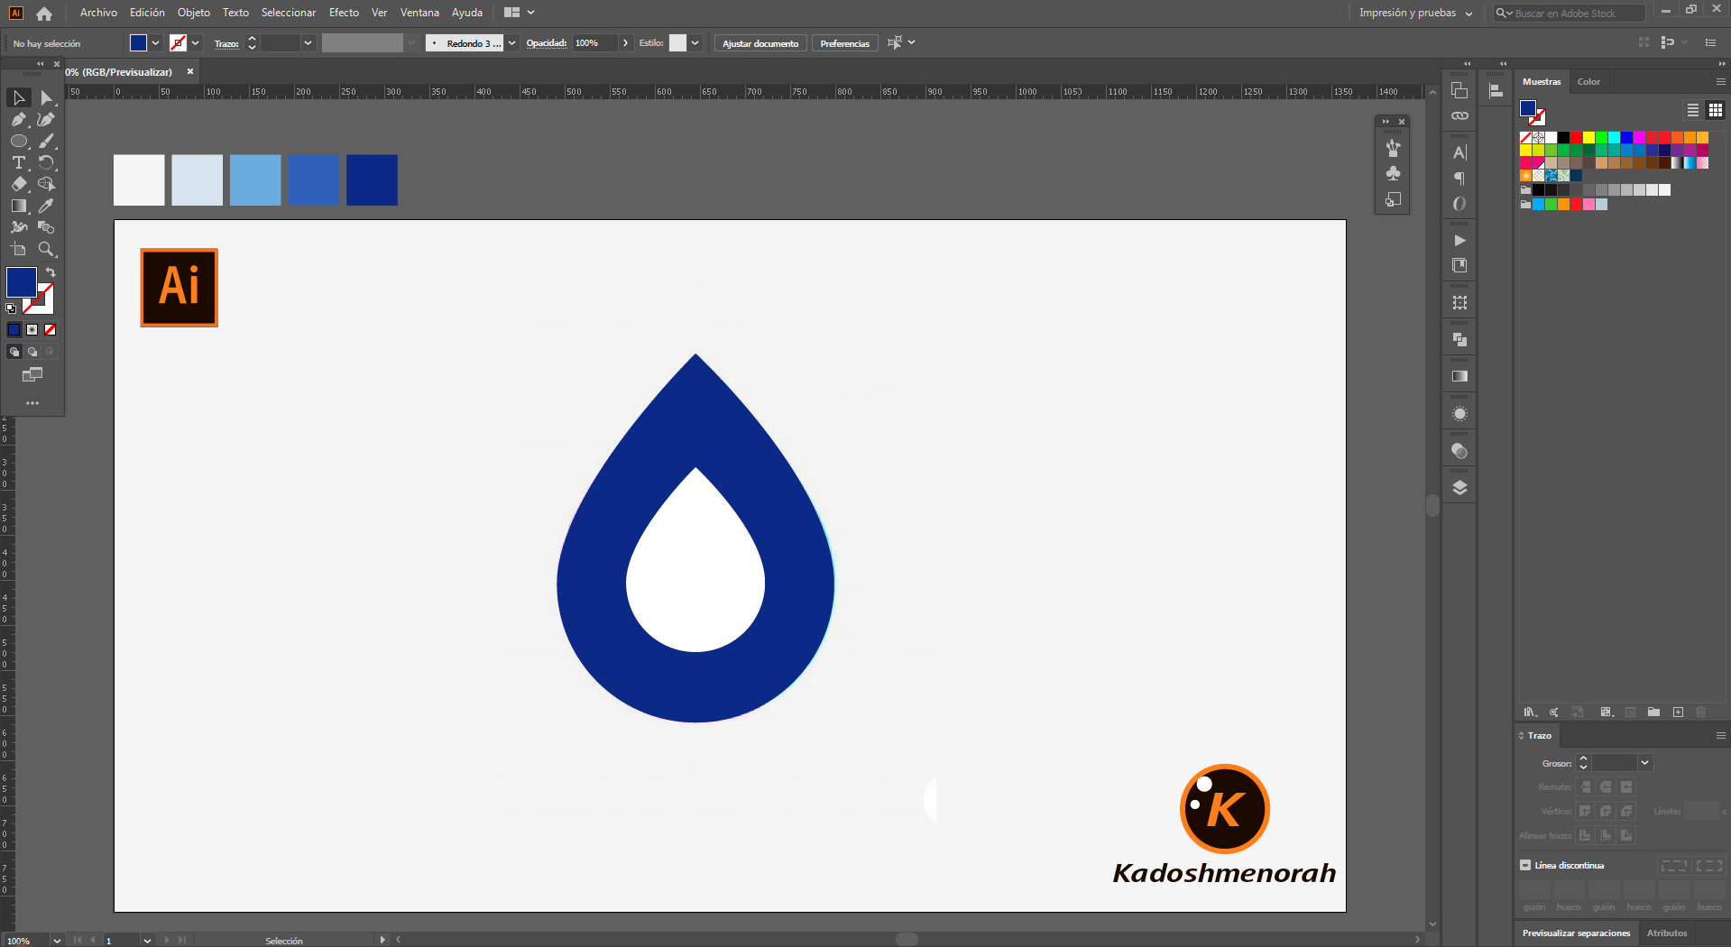This screenshot has width=1731, height=947.
Task: Open the Actions panel play icon
Action: point(1459,240)
